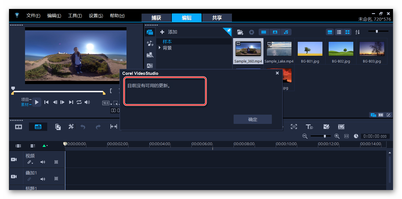The width and height of the screenshot is (402, 199).
Task: Click the timeline timecode field 0:00:00:000
Action: click(x=375, y=136)
